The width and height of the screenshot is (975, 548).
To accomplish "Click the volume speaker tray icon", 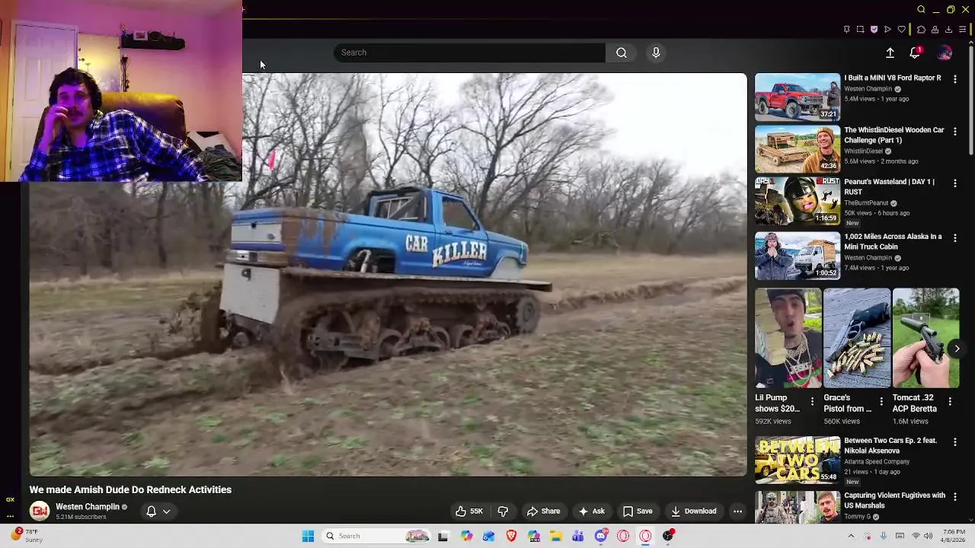I will coord(928,536).
